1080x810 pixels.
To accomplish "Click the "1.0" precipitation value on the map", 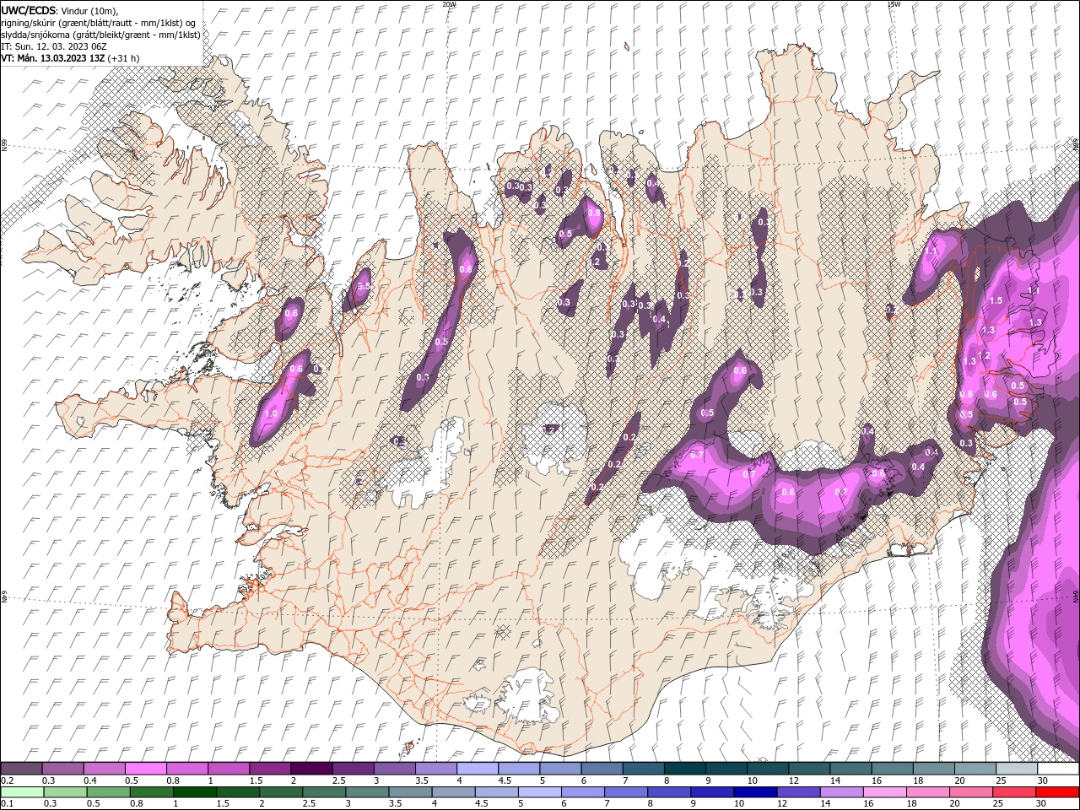I will [271, 414].
